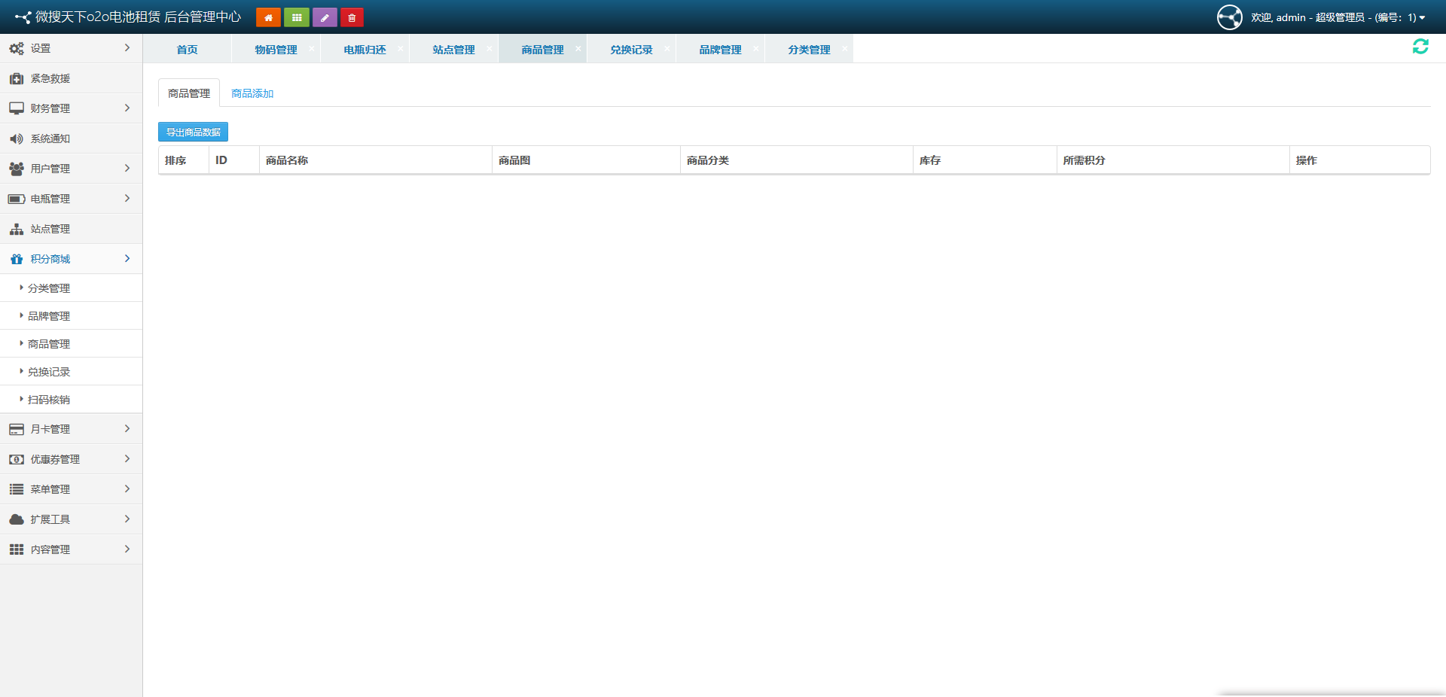Click the purple pencil edit icon
Viewport: 1446px width, 697px height.
coord(325,17)
